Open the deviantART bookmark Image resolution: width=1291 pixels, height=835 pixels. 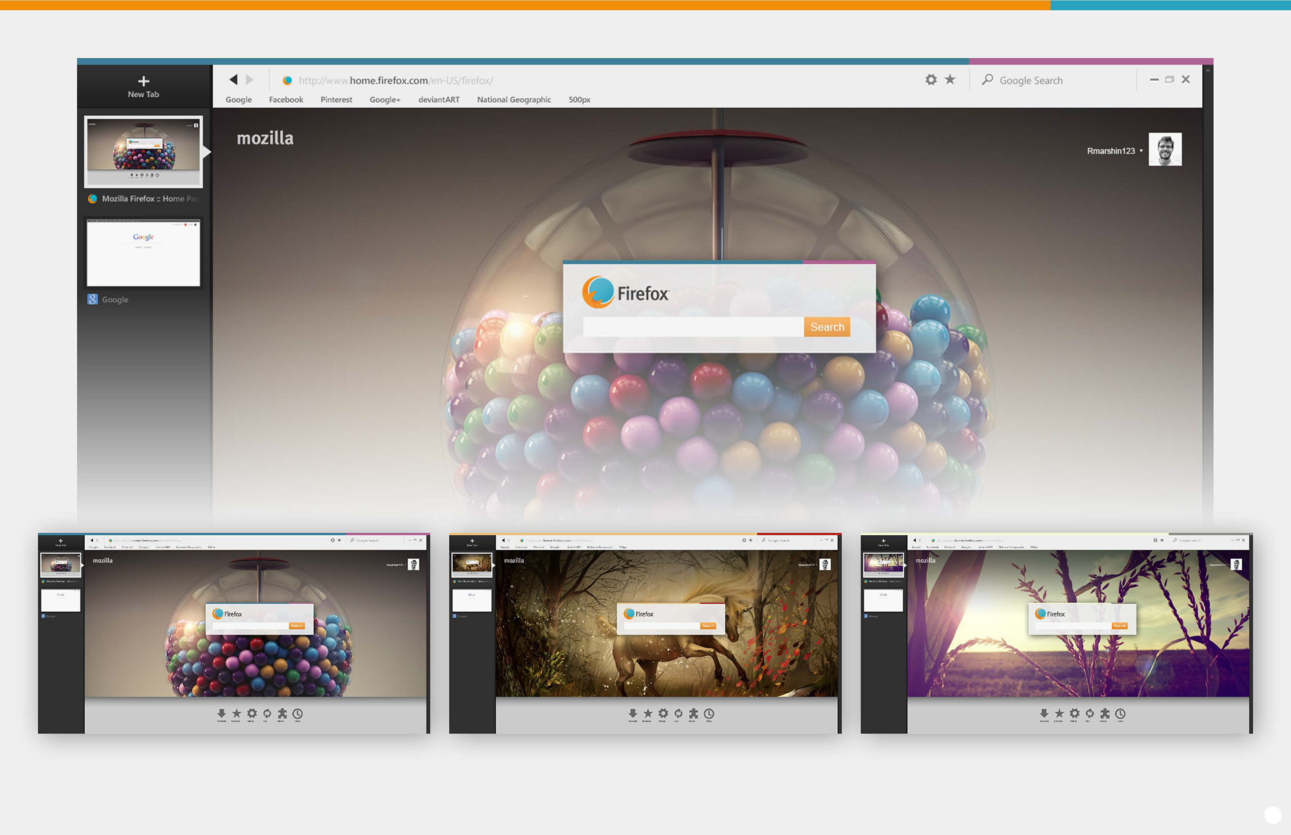coord(438,100)
